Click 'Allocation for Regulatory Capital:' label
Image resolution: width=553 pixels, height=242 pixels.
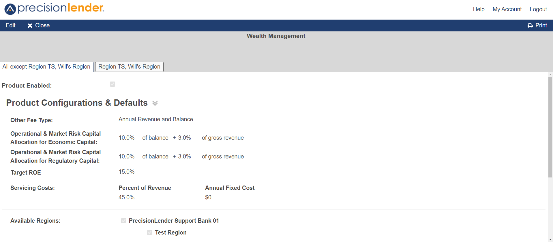55,161
